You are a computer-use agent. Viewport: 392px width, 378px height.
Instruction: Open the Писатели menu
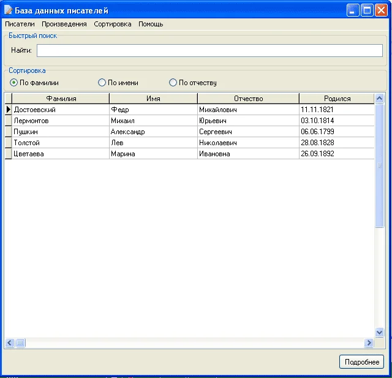point(20,25)
